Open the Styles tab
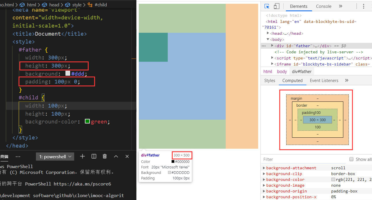 (x=269, y=81)
